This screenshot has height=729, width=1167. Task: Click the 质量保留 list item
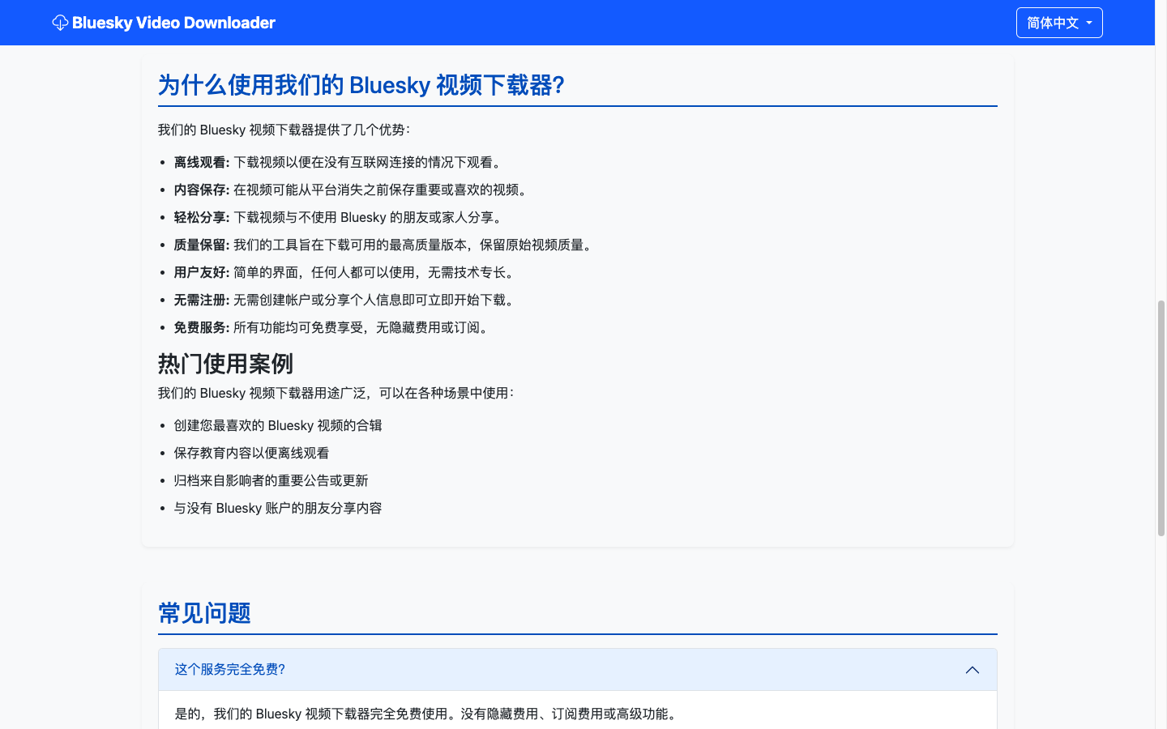(385, 245)
